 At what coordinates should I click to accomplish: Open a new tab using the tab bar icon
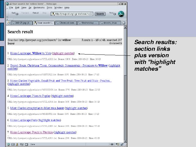(x=8, y=23)
